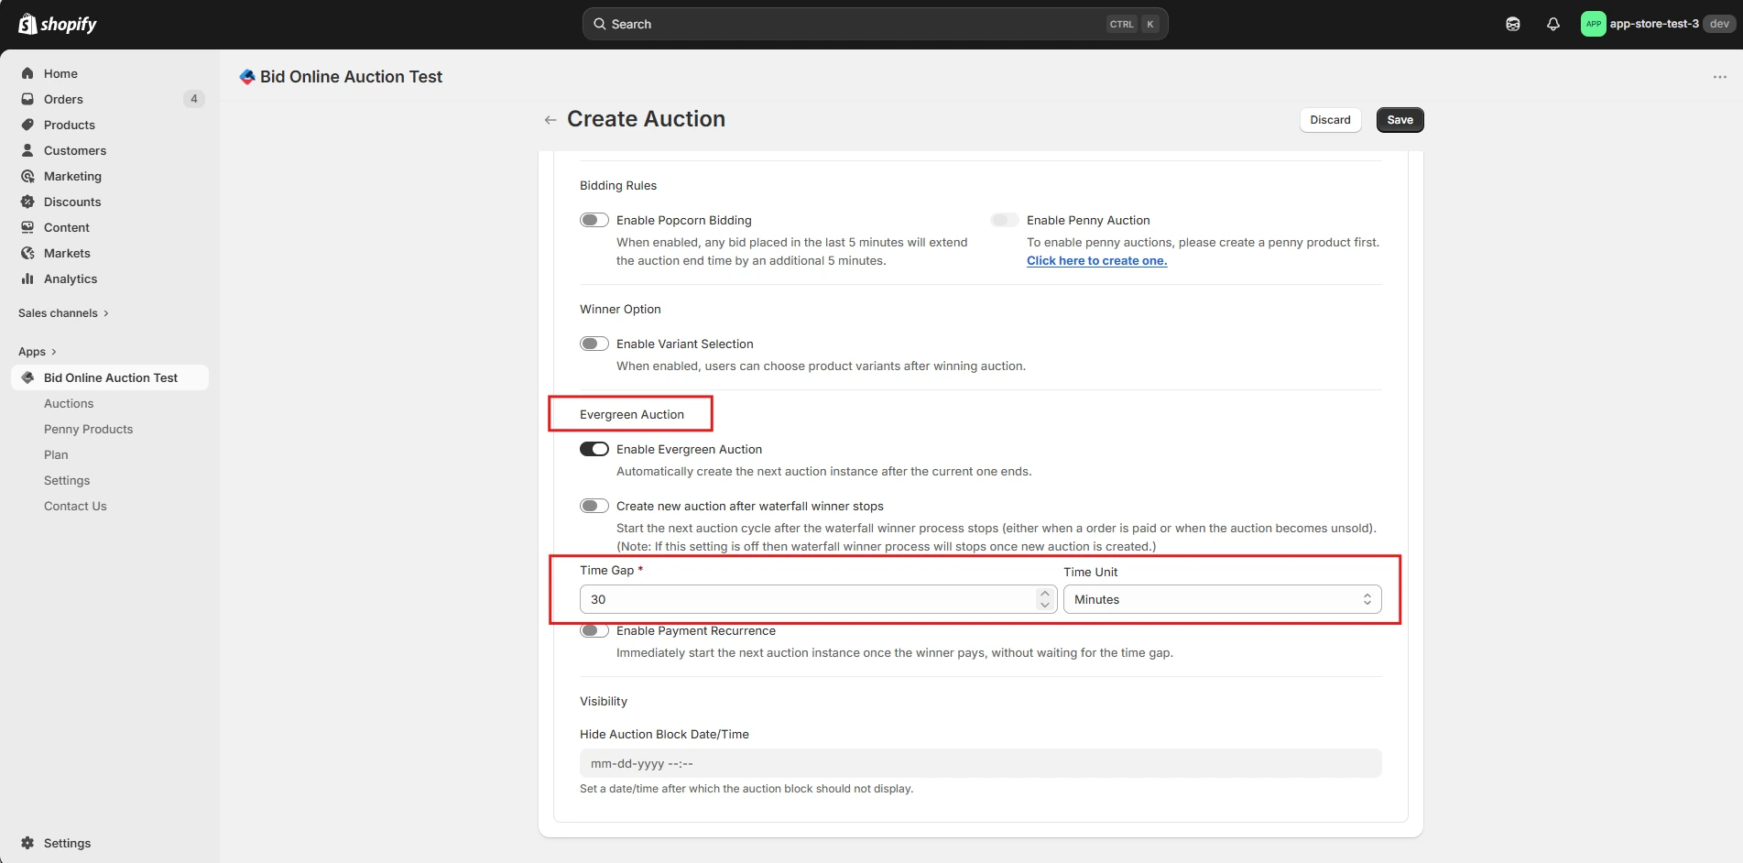
Task: Select Bid Online Auction Test in sidebar
Action: [110, 377]
